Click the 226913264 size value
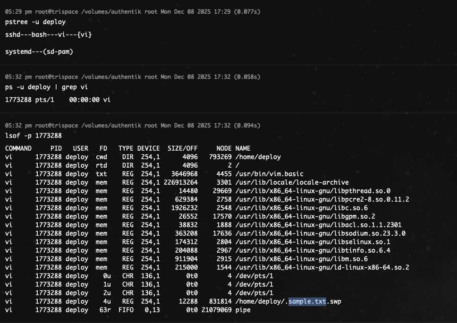This screenshot has height=323, width=457. click(181, 182)
